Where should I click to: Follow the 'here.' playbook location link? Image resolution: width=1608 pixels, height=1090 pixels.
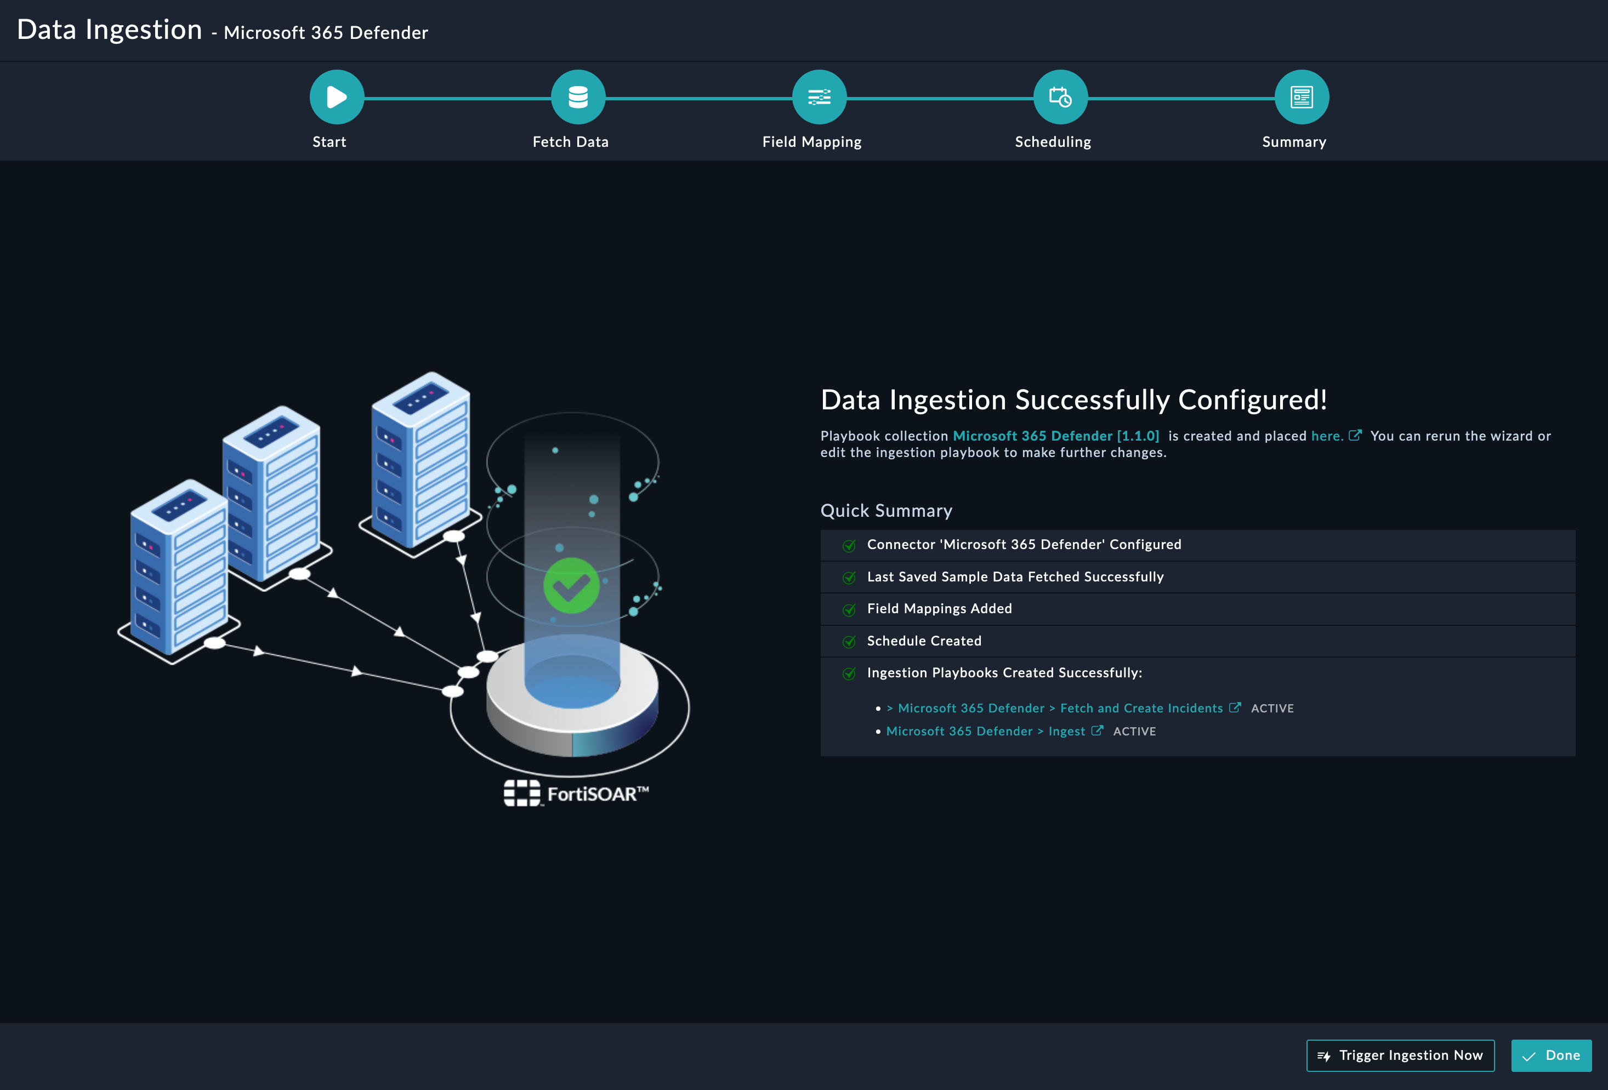tap(1326, 436)
